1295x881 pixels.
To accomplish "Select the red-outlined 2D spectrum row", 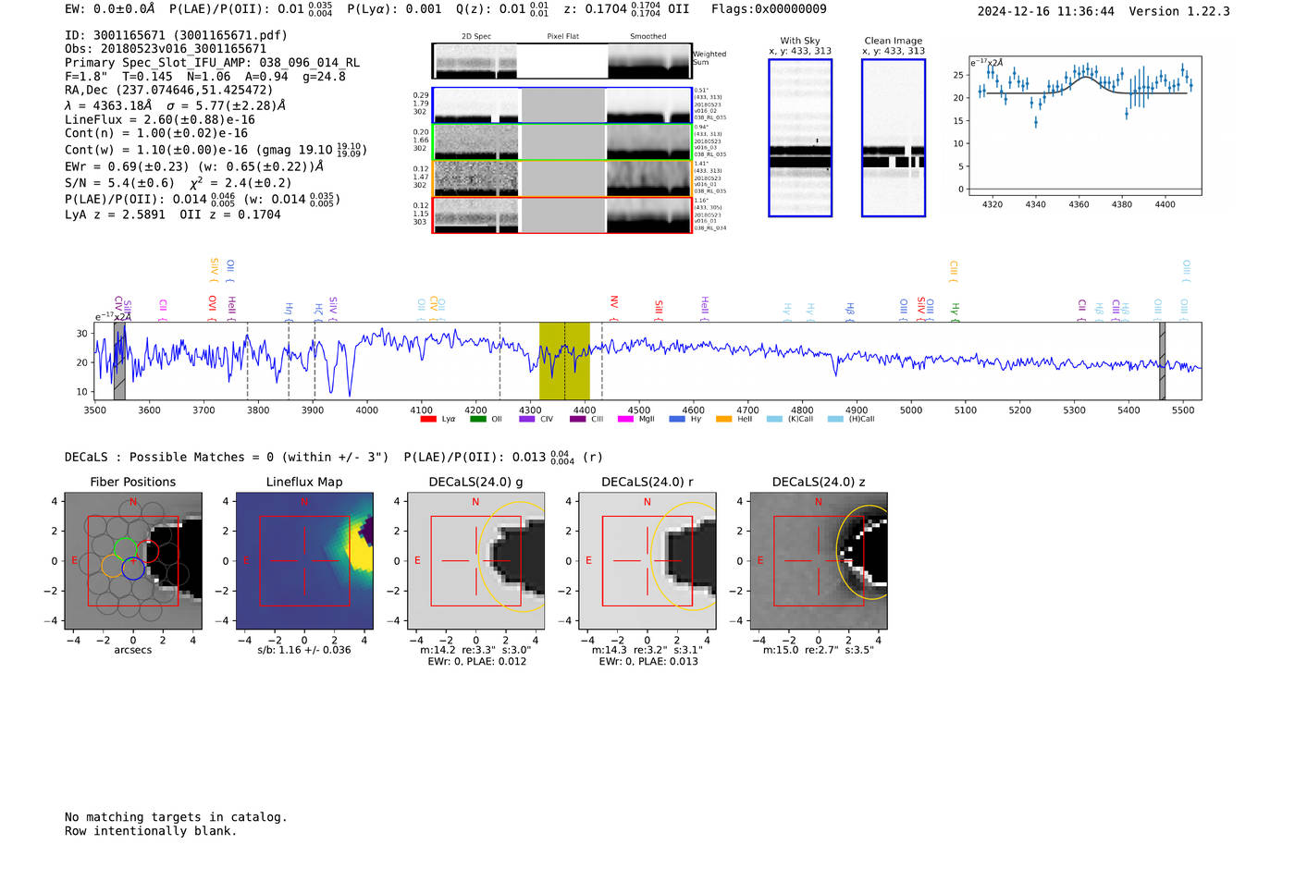I will [561, 214].
